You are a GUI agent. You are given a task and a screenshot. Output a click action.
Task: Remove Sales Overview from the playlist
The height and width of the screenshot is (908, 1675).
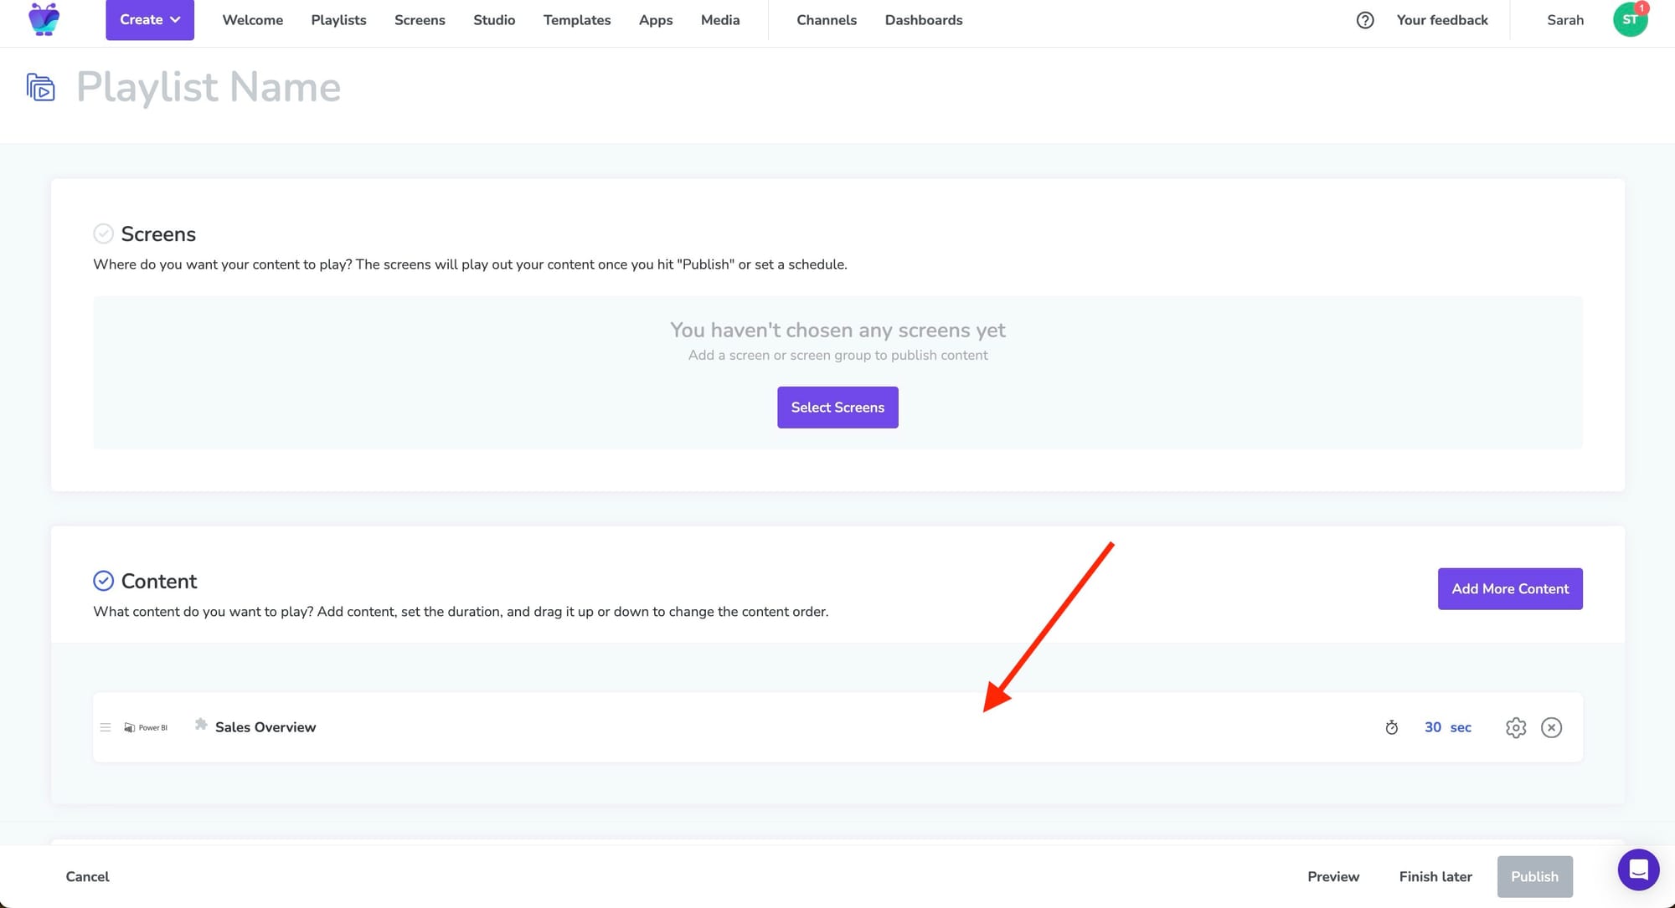1552,727
